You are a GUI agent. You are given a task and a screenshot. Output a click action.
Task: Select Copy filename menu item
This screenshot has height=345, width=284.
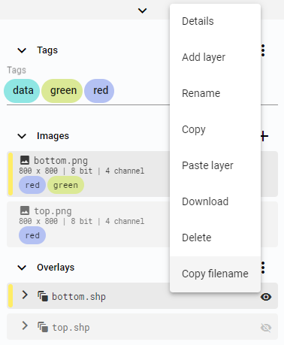click(215, 274)
